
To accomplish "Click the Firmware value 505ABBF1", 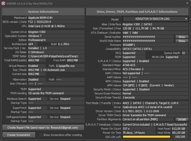I will click(x=129, y=45).
